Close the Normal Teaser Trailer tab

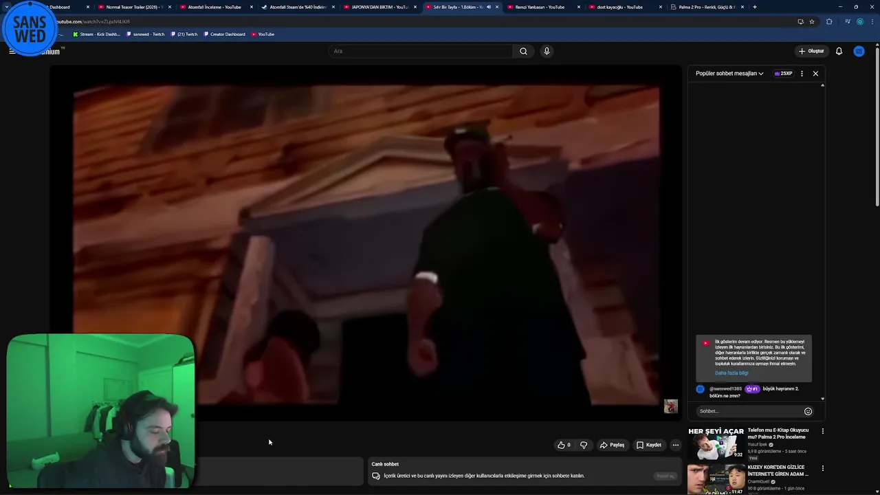170,7
